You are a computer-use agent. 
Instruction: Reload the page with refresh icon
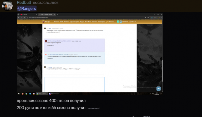pyautogui.click(x=24, y=18)
